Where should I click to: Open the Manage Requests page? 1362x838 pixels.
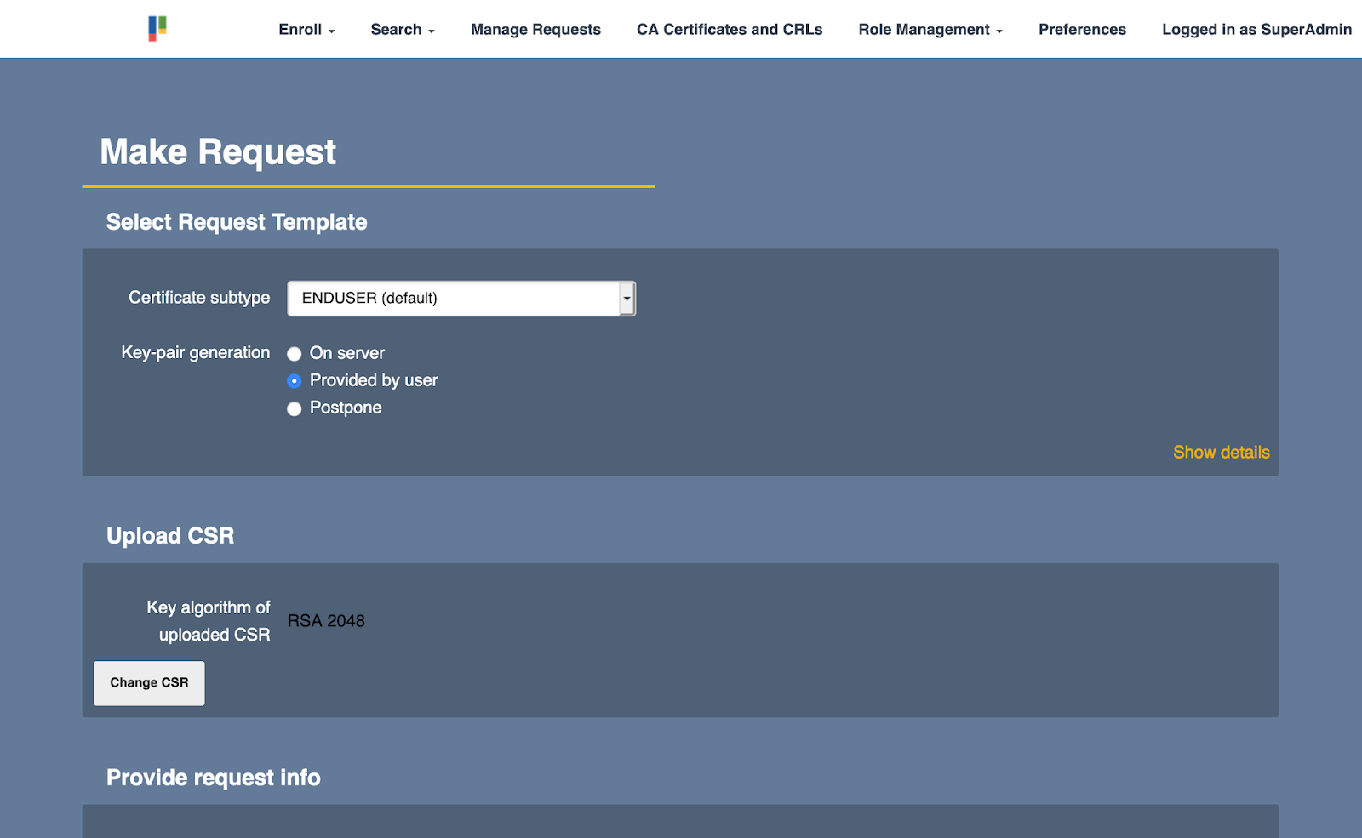pos(535,29)
